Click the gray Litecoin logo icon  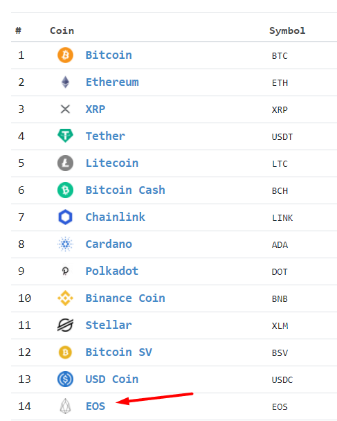65,163
